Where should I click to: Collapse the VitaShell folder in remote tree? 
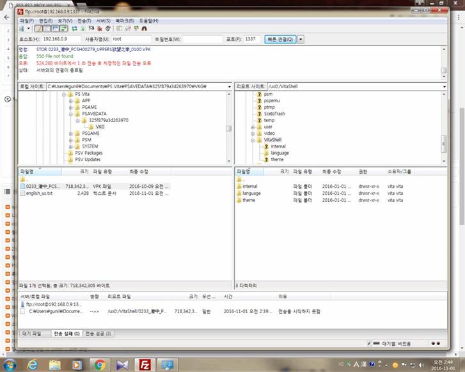pyautogui.click(x=253, y=140)
